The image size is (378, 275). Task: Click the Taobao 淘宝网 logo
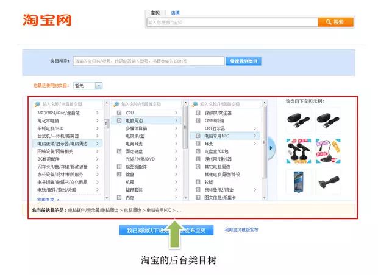[x=48, y=20]
